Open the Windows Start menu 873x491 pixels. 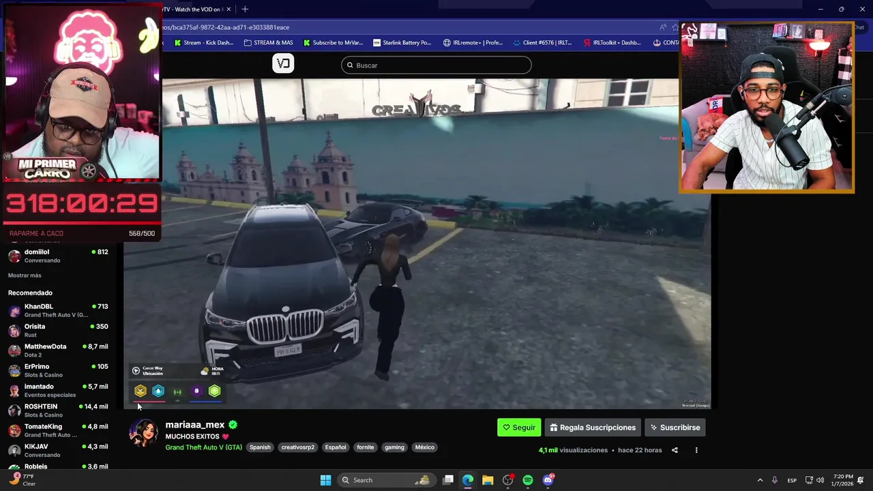tap(325, 480)
